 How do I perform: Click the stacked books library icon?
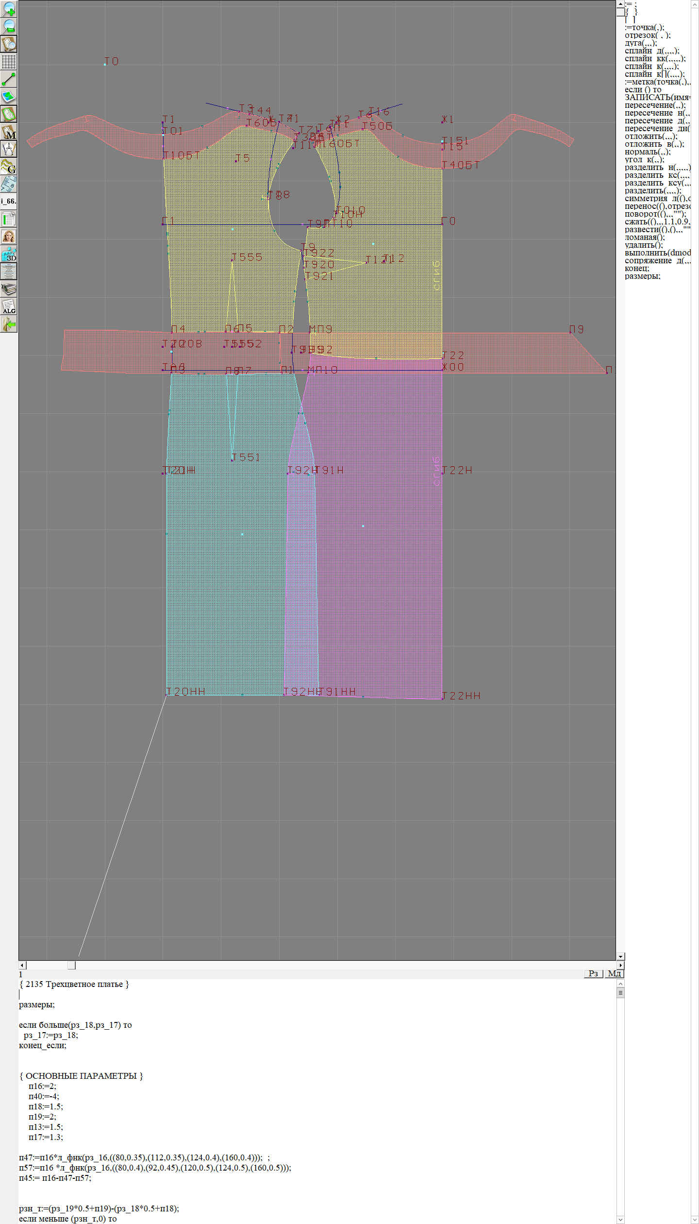coord(9,289)
